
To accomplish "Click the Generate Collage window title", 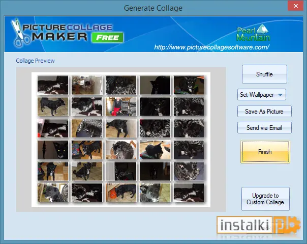I will point(153,8).
